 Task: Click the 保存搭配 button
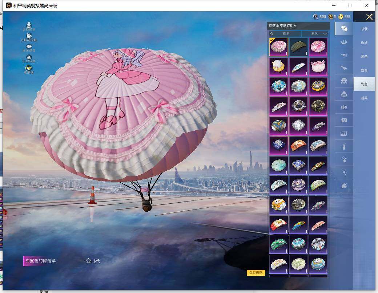(x=256, y=273)
